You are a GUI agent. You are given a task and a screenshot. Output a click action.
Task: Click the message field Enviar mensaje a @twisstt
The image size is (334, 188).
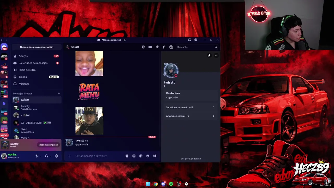pos(99,156)
